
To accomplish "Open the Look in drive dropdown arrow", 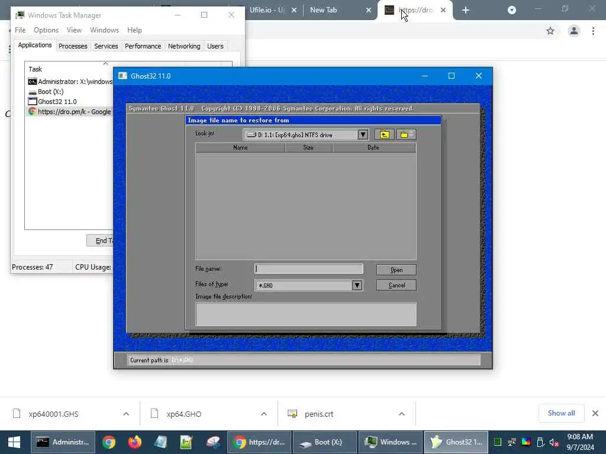I will pyautogui.click(x=363, y=135).
